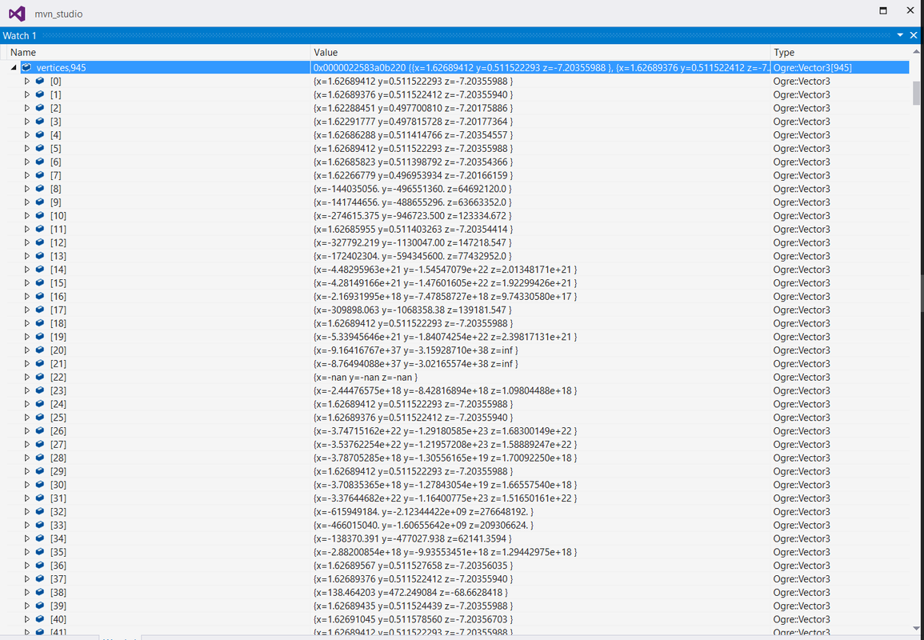Screen dimensions: 924x640
Task: Select the name cell [30]
Action: coord(58,485)
